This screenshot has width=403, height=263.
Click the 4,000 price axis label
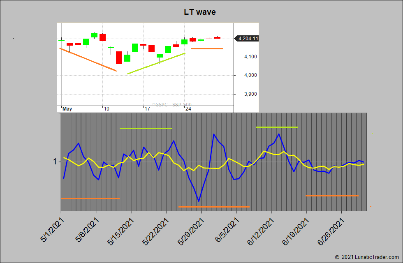[246, 75]
